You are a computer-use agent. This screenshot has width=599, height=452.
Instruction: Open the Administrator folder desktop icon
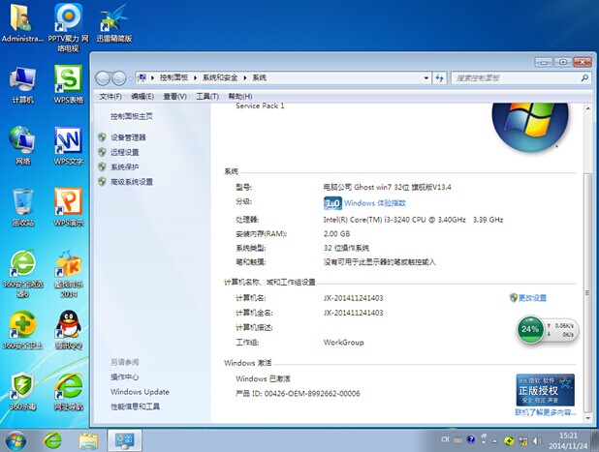pos(21,23)
